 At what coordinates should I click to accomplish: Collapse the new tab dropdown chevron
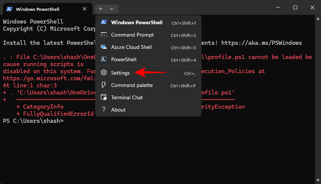112,9
